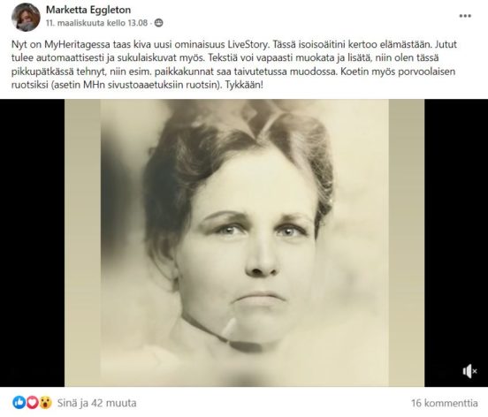Open the "16 kommenttia" comments link
The height and width of the screenshot is (417, 488).
(x=445, y=403)
